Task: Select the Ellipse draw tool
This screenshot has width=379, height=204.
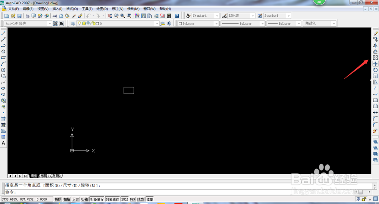Action: (x=3, y=88)
